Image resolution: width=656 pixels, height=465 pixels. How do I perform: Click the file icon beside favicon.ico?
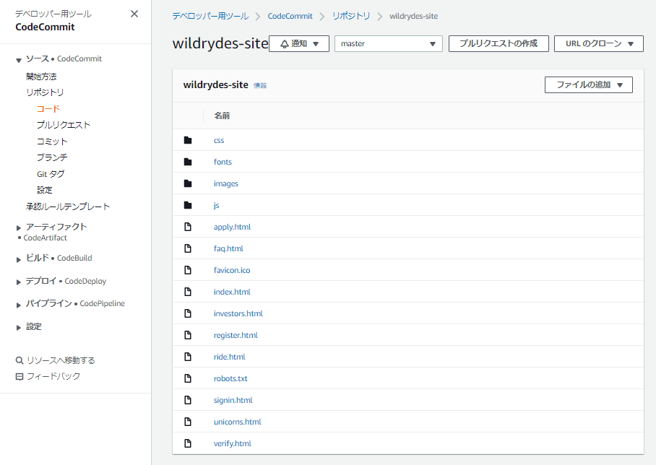tap(188, 270)
